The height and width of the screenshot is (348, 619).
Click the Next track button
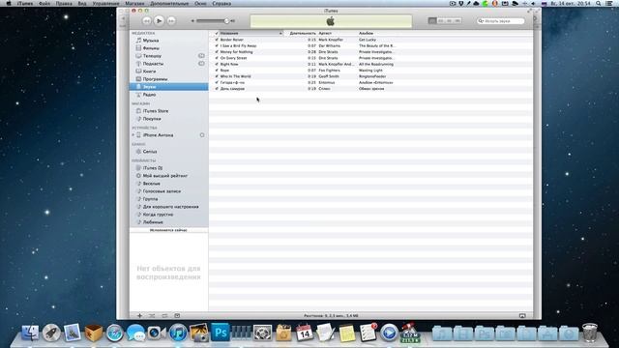click(x=171, y=21)
